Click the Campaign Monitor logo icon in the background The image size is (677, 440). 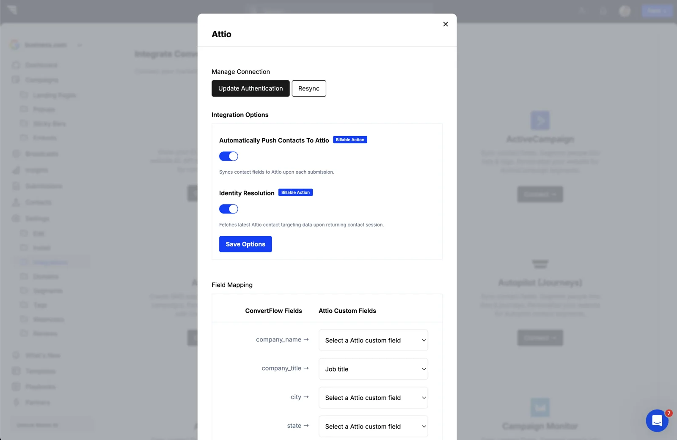click(540, 407)
